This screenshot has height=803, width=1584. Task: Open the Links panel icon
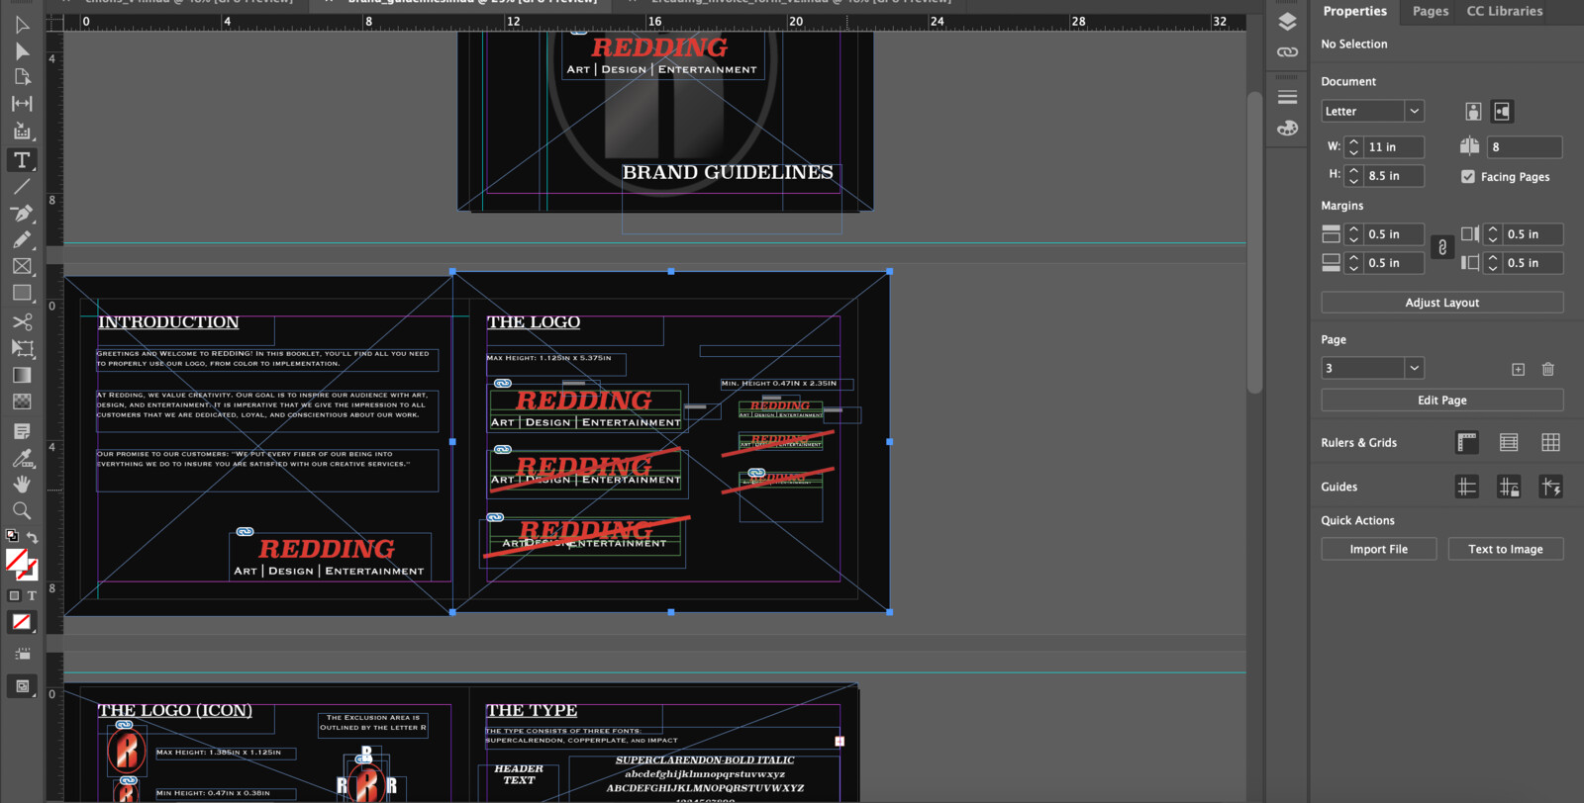pyautogui.click(x=1287, y=51)
